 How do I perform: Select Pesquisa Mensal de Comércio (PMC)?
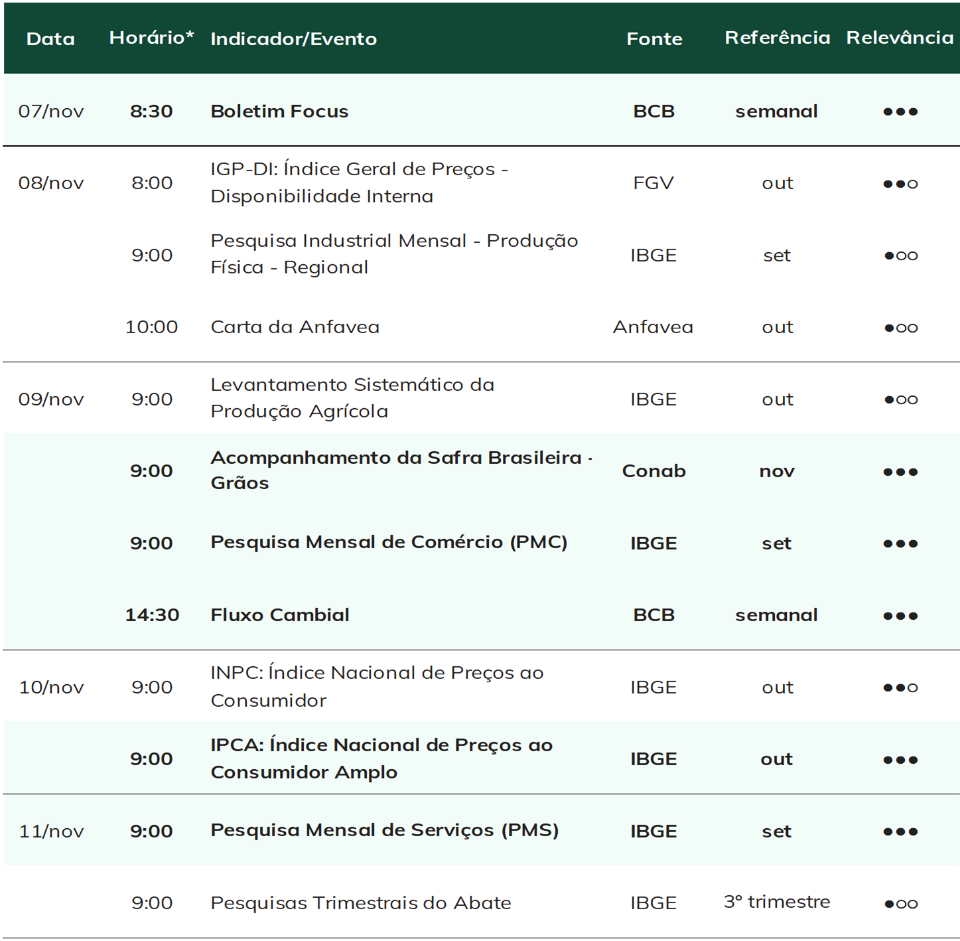tap(389, 542)
